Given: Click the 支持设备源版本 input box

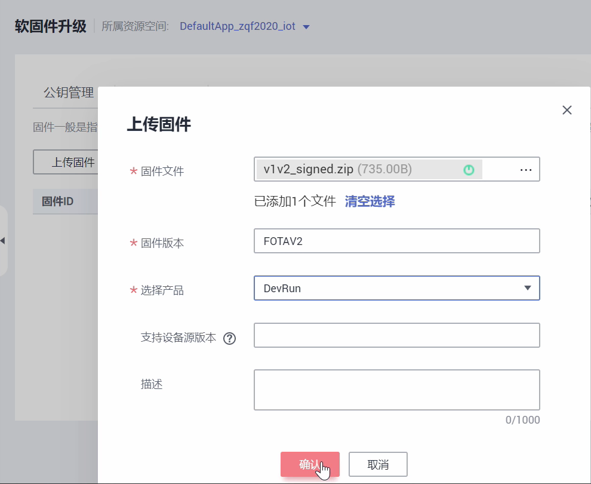Looking at the screenshot, I should tap(396, 335).
